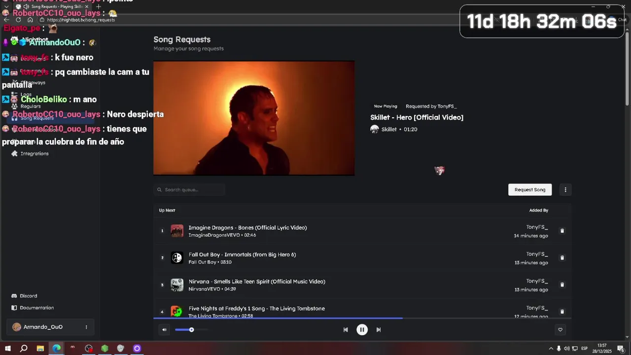Click Microsoft Edge taskbar icon
The height and width of the screenshot is (355, 631).
pyautogui.click(x=57, y=349)
